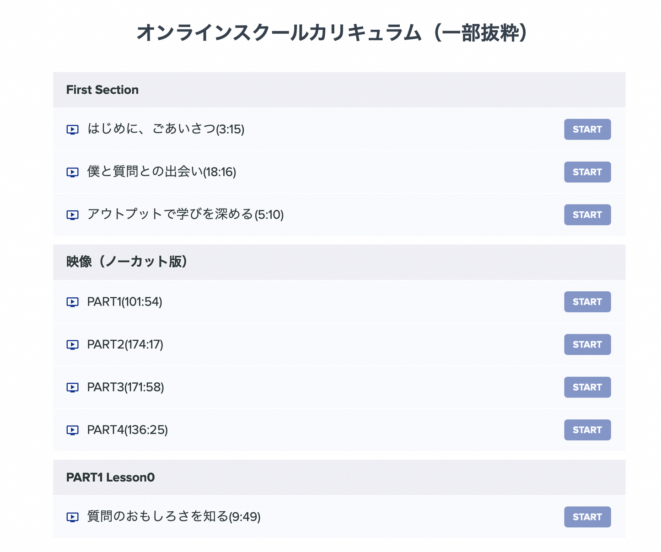Open the lesson 僕と質問との出会い title link
The image size is (661, 552).
point(146,172)
